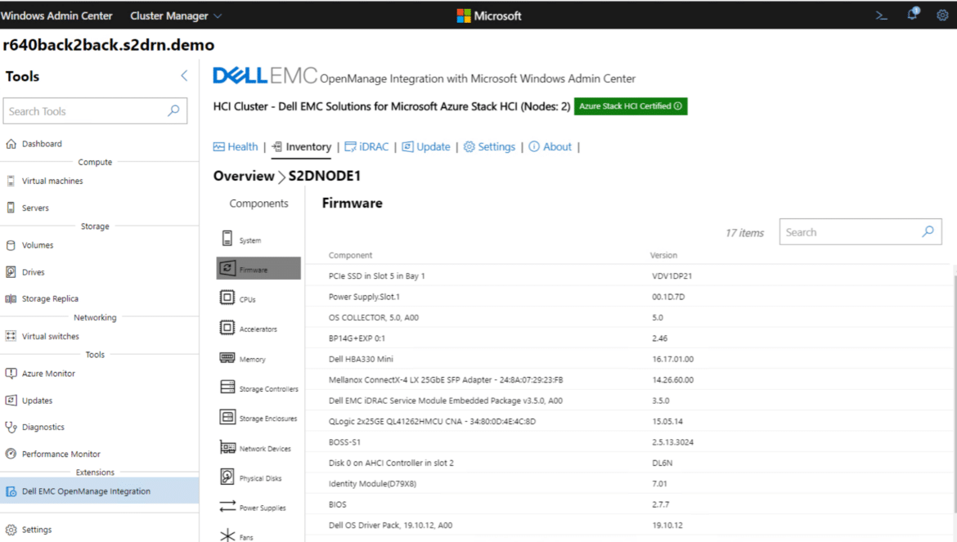
Task: Select Dell EMC OpenManage Integration extension
Action: (100, 490)
